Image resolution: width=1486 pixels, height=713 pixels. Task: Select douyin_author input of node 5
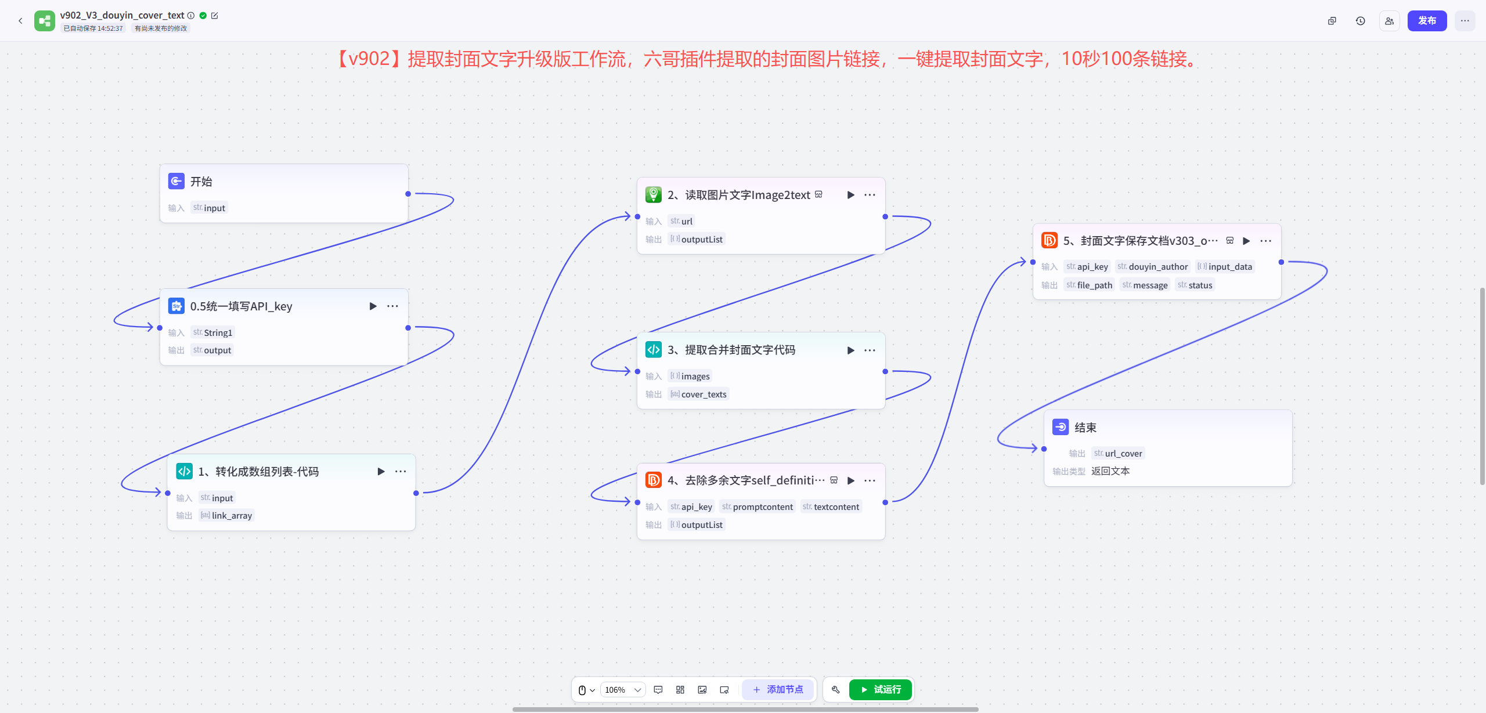pyautogui.click(x=1153, y=266)
